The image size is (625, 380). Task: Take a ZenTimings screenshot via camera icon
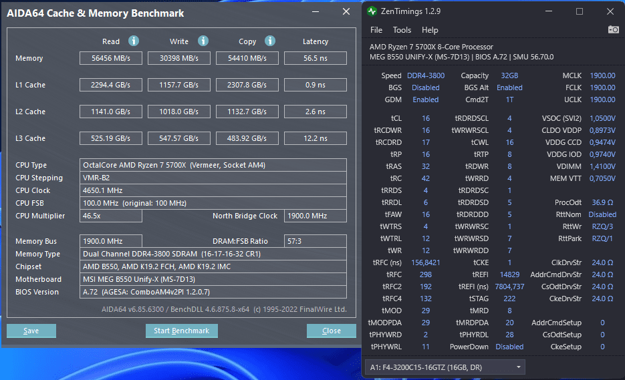(x=613, y=29)
